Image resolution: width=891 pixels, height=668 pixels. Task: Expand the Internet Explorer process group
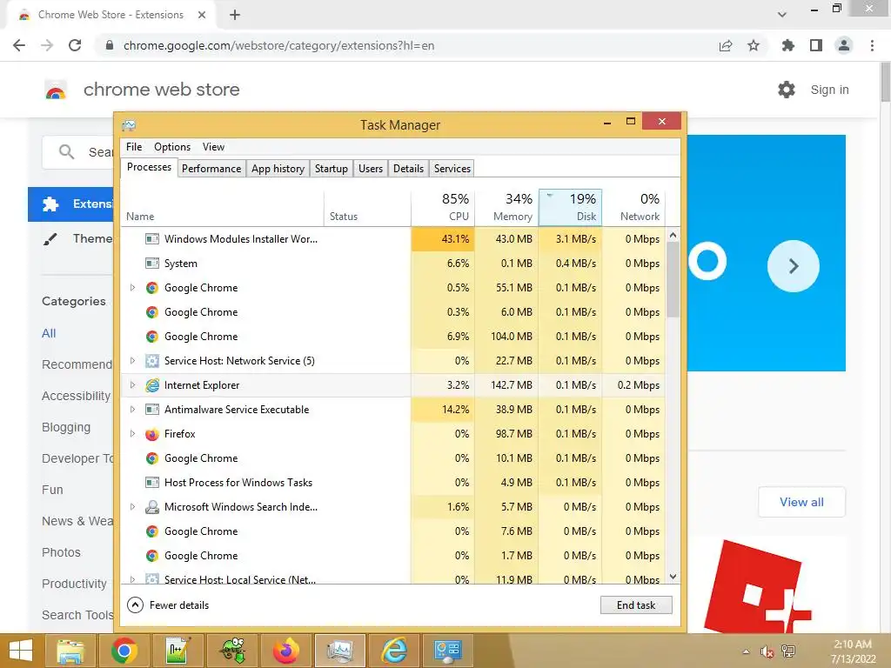tap(132, 385)
